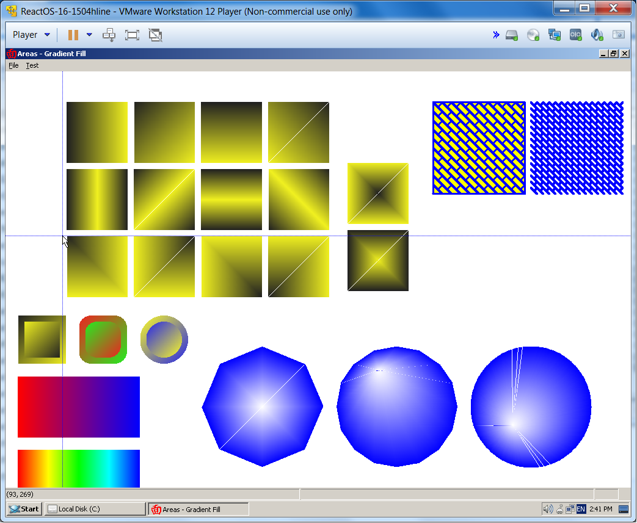Image resolution: width=637 pixels, height=523 pixels.
Task: Minimize the Areas inner window
Action: point(604,54)
